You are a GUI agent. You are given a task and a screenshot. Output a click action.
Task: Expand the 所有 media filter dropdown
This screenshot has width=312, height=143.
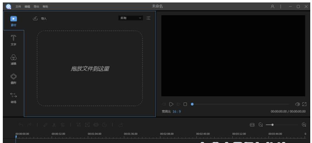[131, 18]
